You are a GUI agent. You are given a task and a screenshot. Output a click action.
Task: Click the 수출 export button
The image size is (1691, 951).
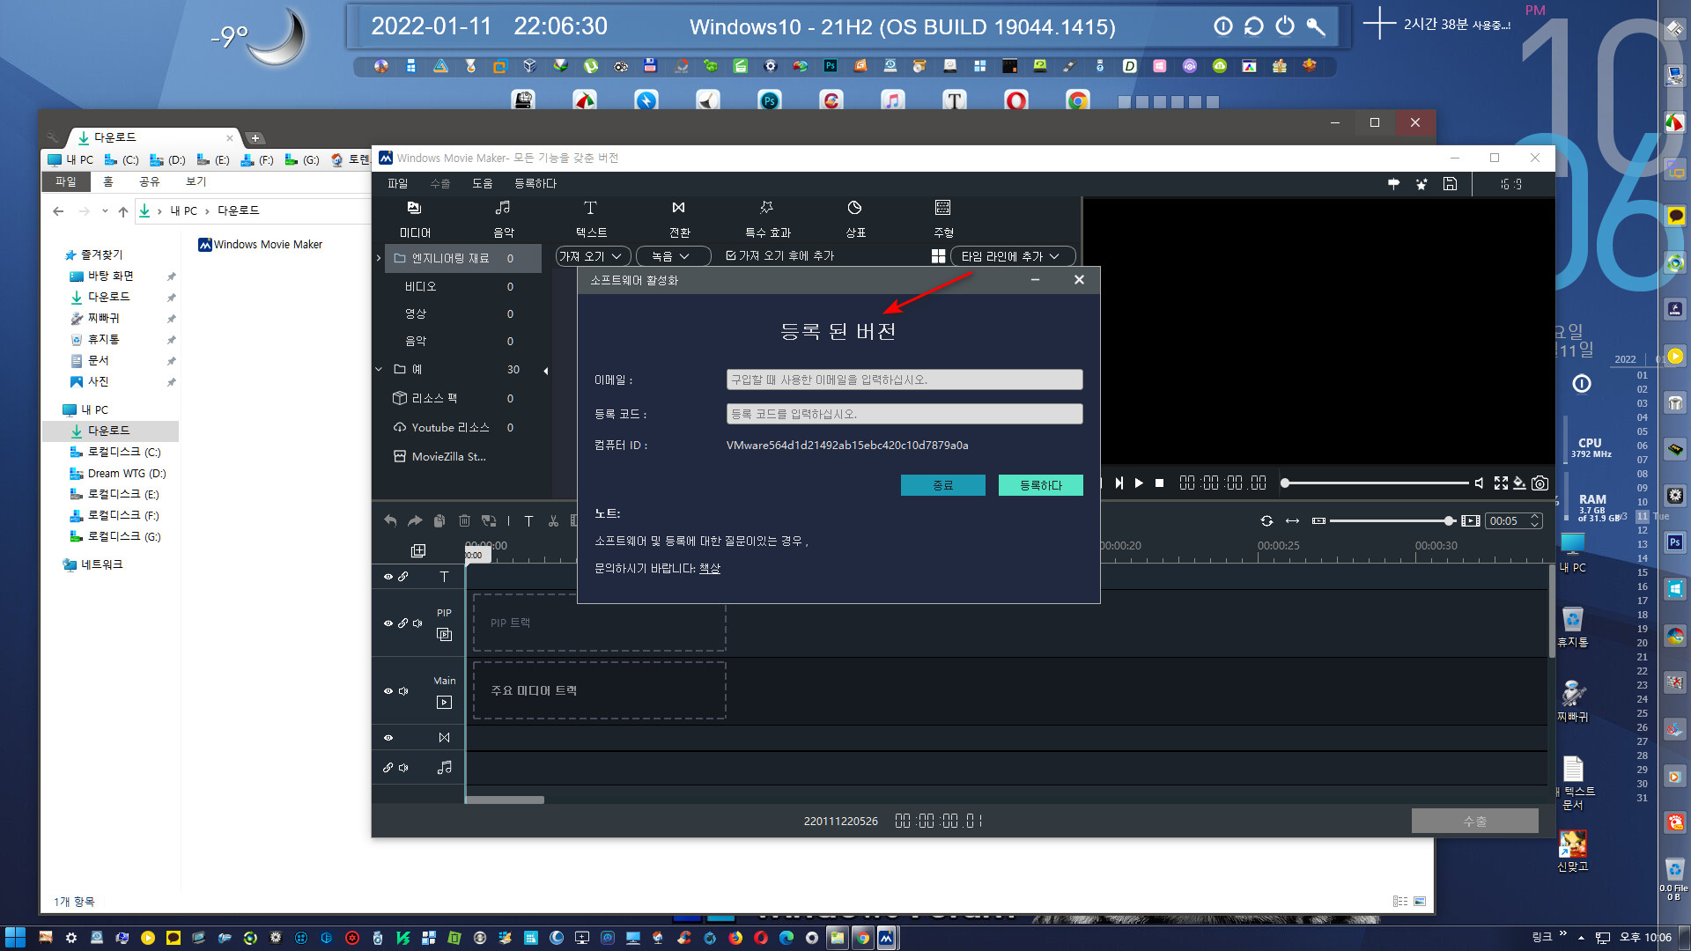1475,821
